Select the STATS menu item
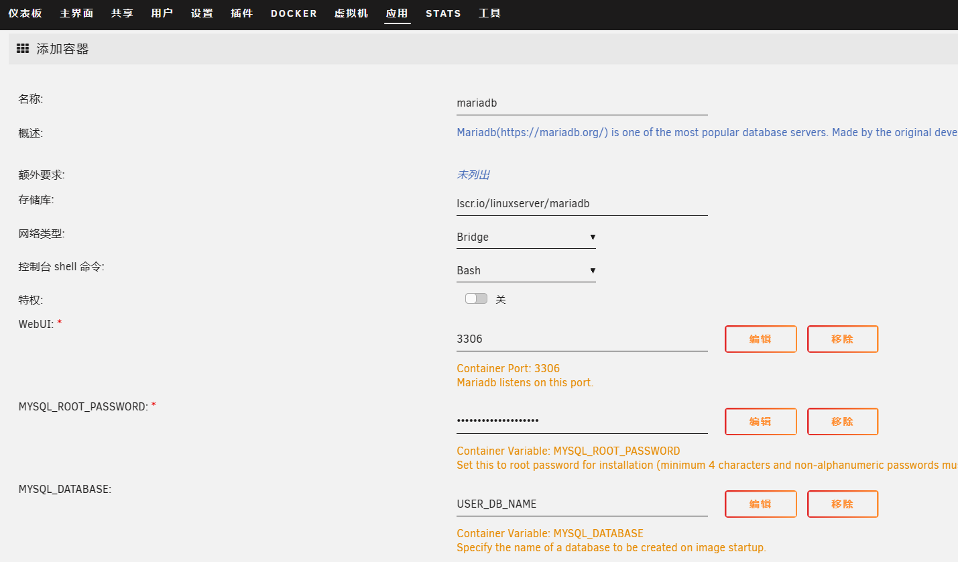Image resolution: width=958 pixels, height=562 pixels. pyautogui.click(x=443, y=13)
